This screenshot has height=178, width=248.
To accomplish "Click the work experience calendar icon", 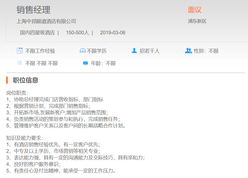I will coord(20,51).
